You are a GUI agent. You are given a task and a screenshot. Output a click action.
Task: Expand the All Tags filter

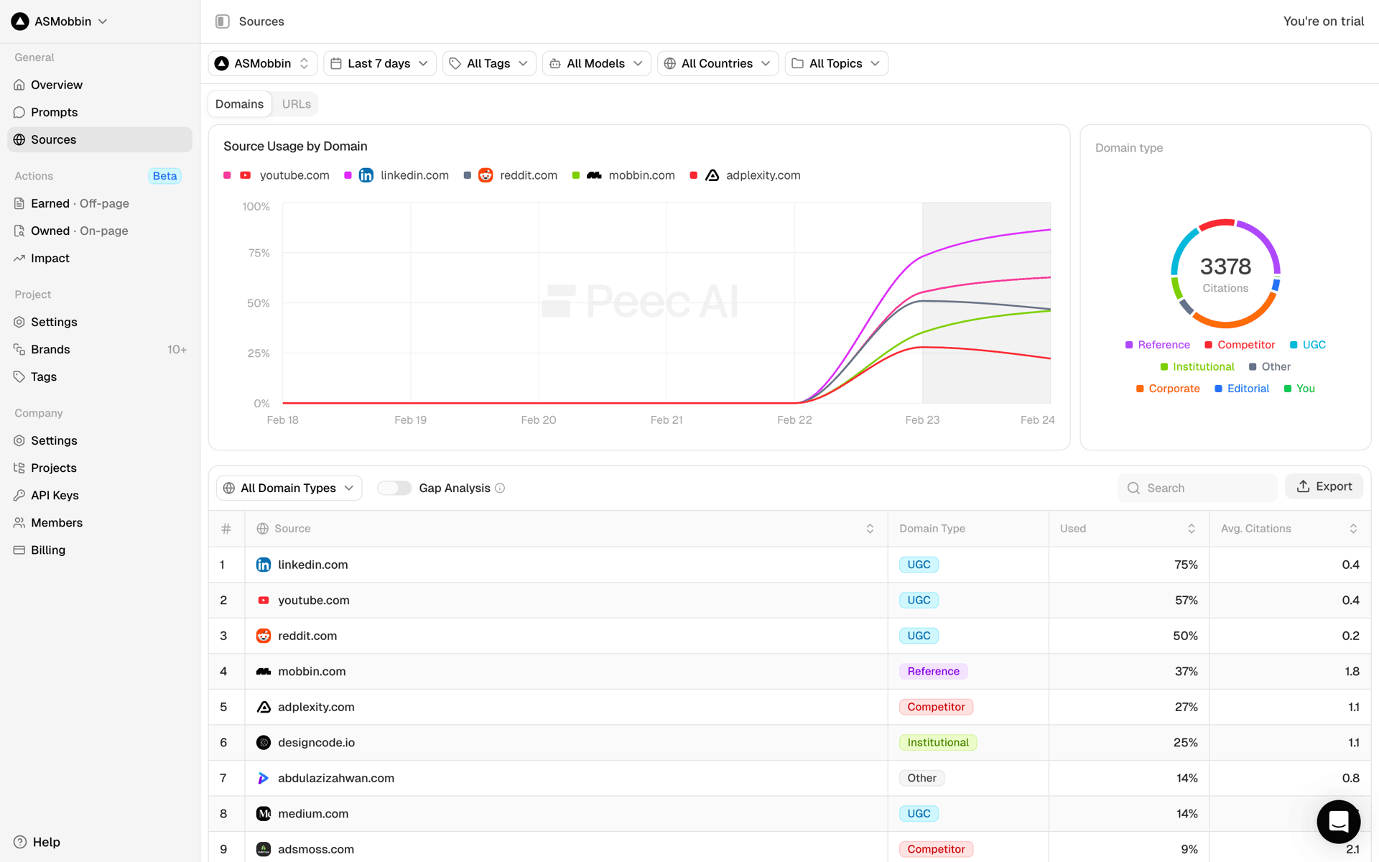(489, 63)
